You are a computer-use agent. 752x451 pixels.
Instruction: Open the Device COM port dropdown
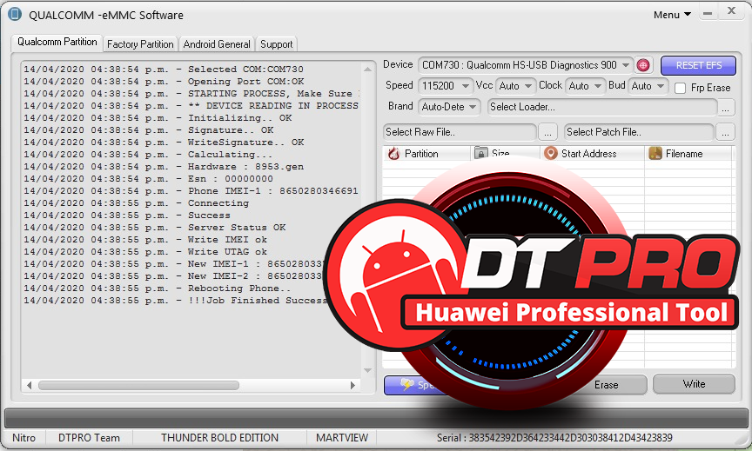(526, 65)
